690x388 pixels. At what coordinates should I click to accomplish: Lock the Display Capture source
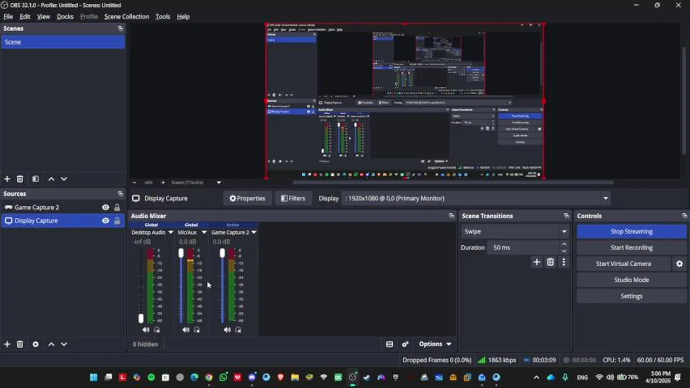117,220
